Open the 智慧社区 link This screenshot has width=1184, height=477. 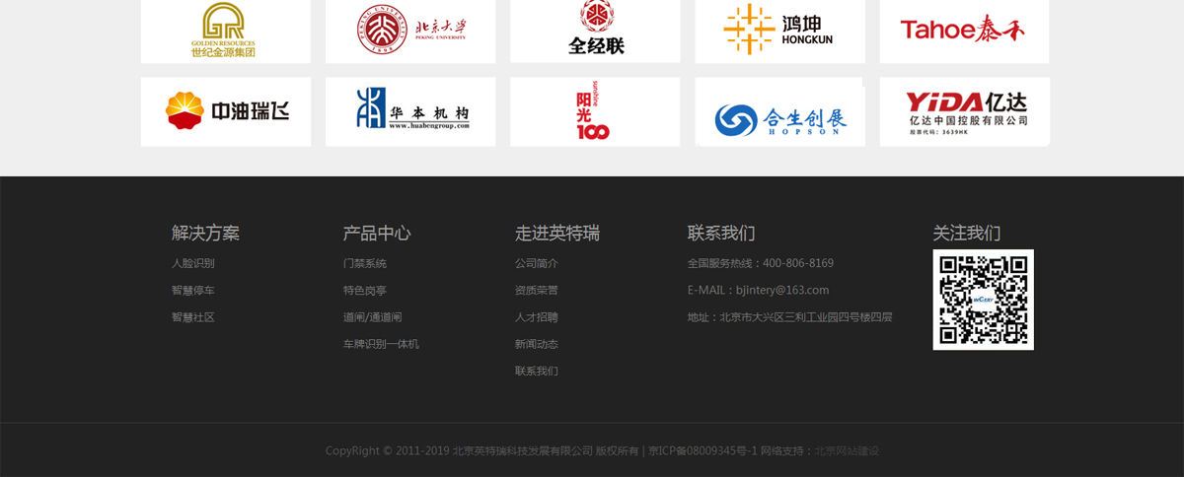tap(193, 317)
